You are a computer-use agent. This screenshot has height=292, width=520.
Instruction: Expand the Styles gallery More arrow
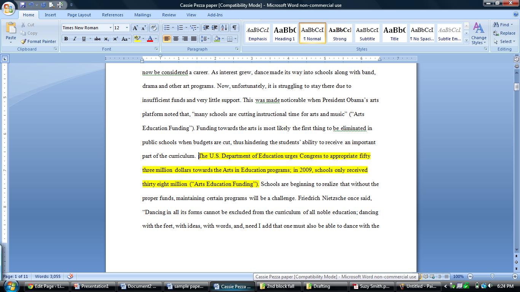pyautogui.click(x=466, y=41)
